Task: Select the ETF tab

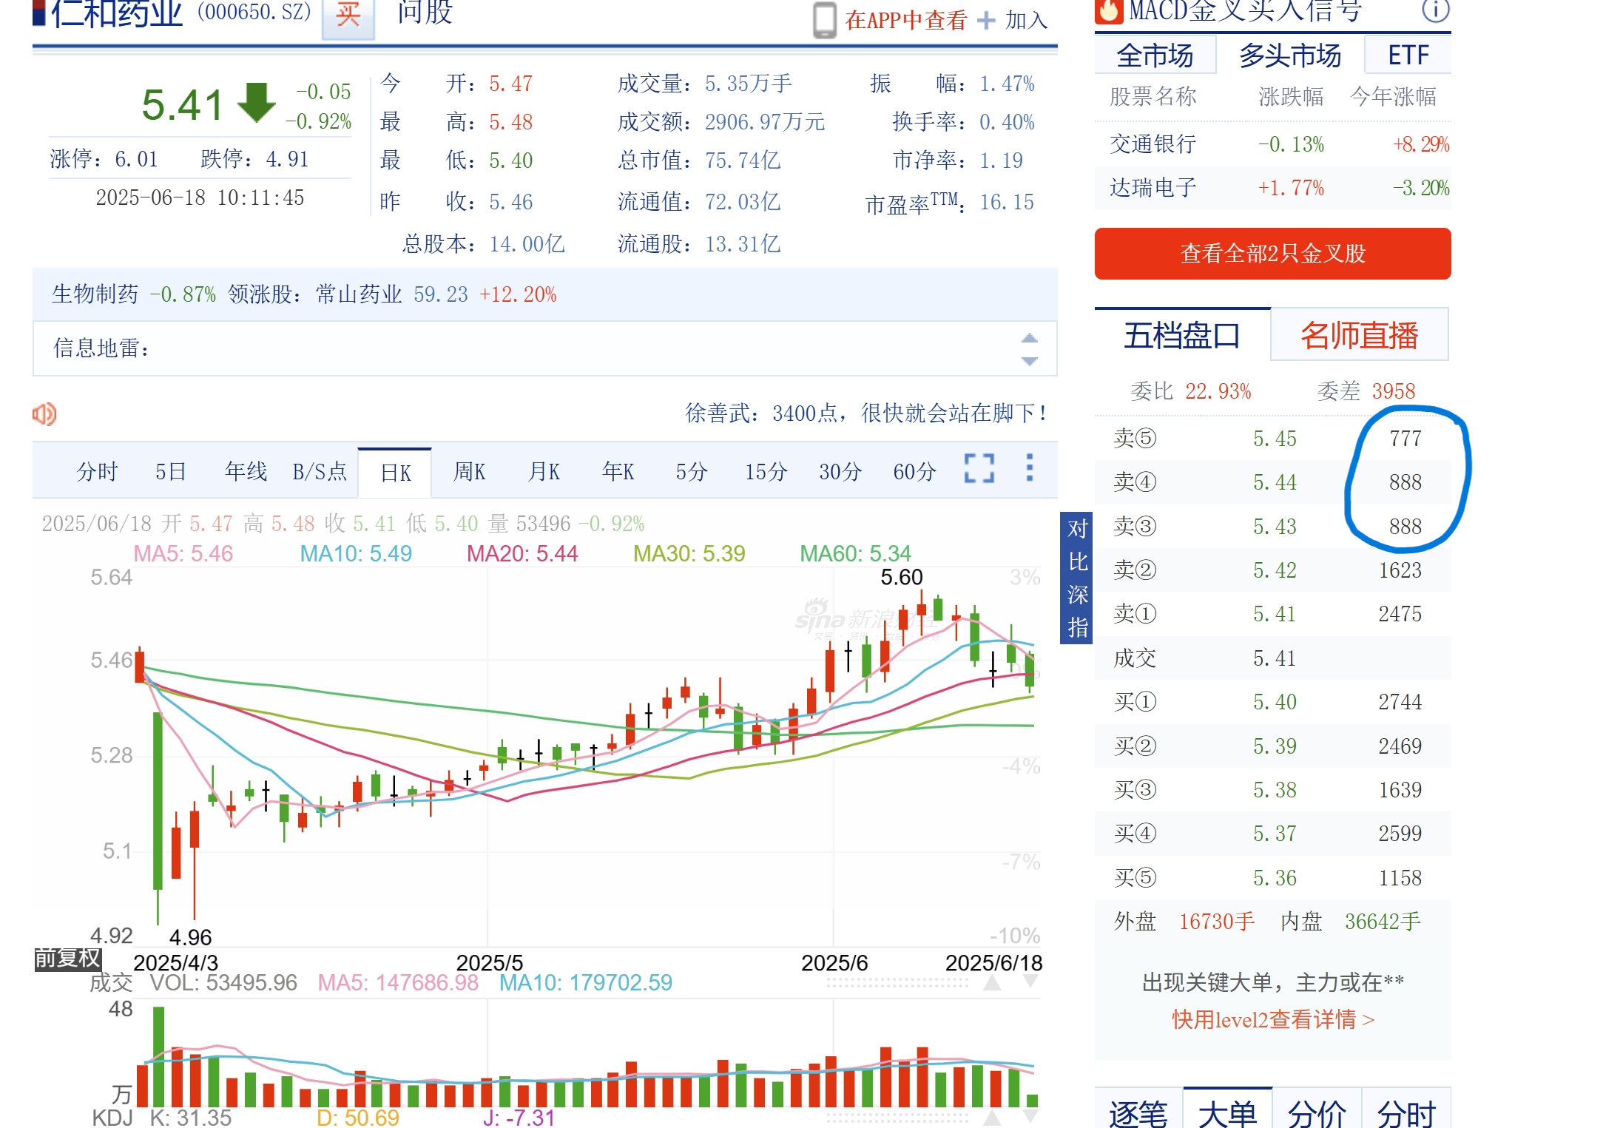Action: click(x=1408, y=55)
